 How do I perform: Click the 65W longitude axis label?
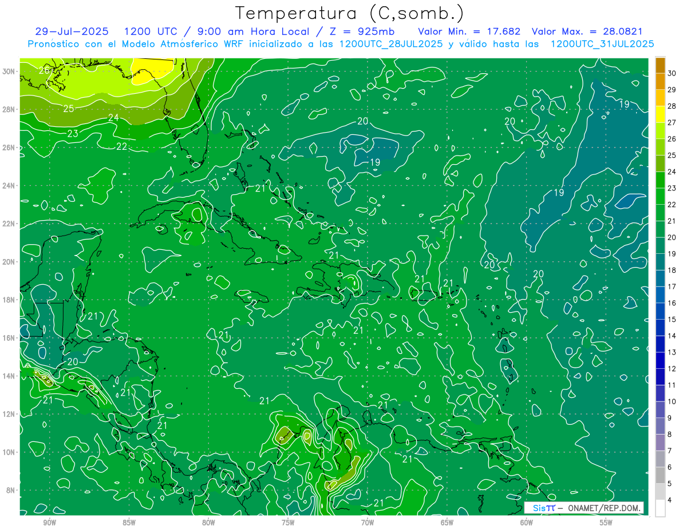(x=447, y=523)
